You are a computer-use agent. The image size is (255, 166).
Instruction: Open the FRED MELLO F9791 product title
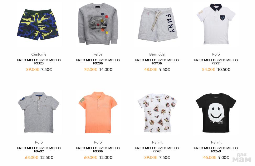pyautogui.click(x=216, y=62)
